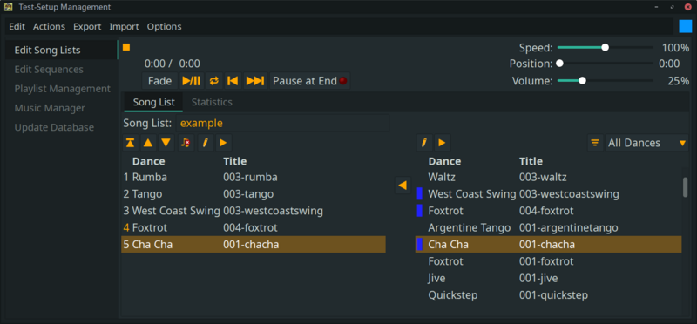This screenshot has height=324, width=697.
Task: Close the Test-Setup Management window
Action: click(688, 7)
